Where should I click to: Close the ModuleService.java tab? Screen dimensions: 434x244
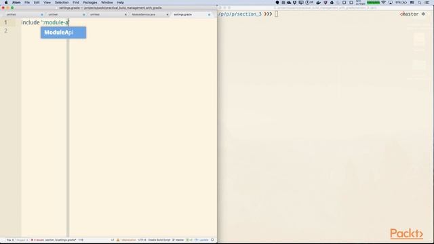pyautogui.click(x=167, y=14)
